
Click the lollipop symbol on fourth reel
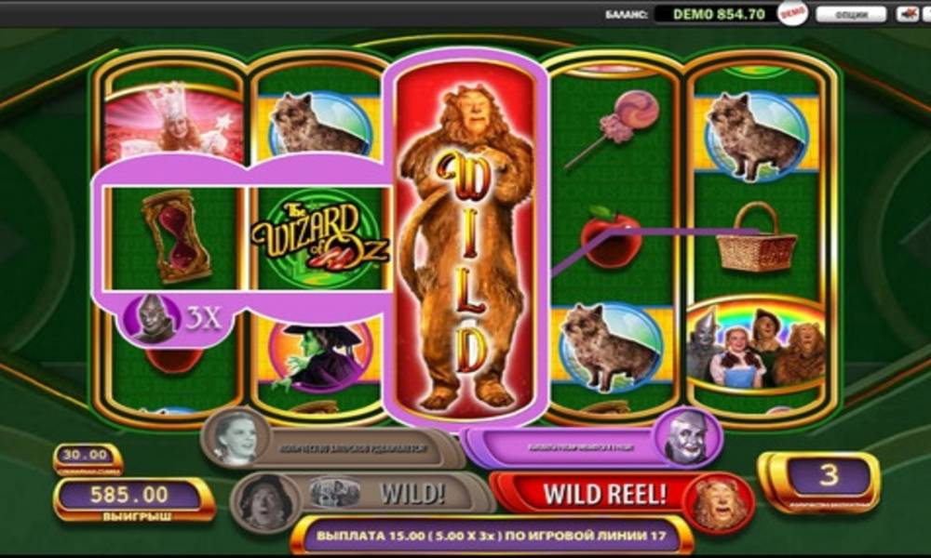pos(614,128)
